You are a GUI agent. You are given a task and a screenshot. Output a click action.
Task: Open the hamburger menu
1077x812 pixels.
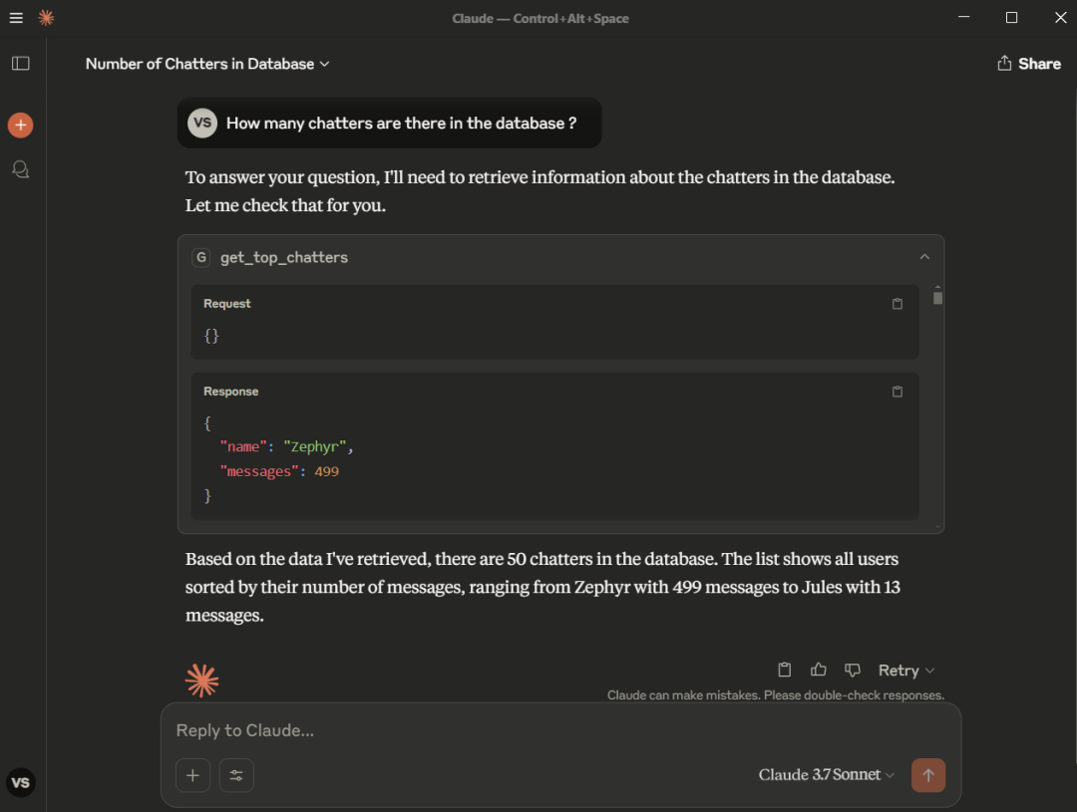click(15, 17)
